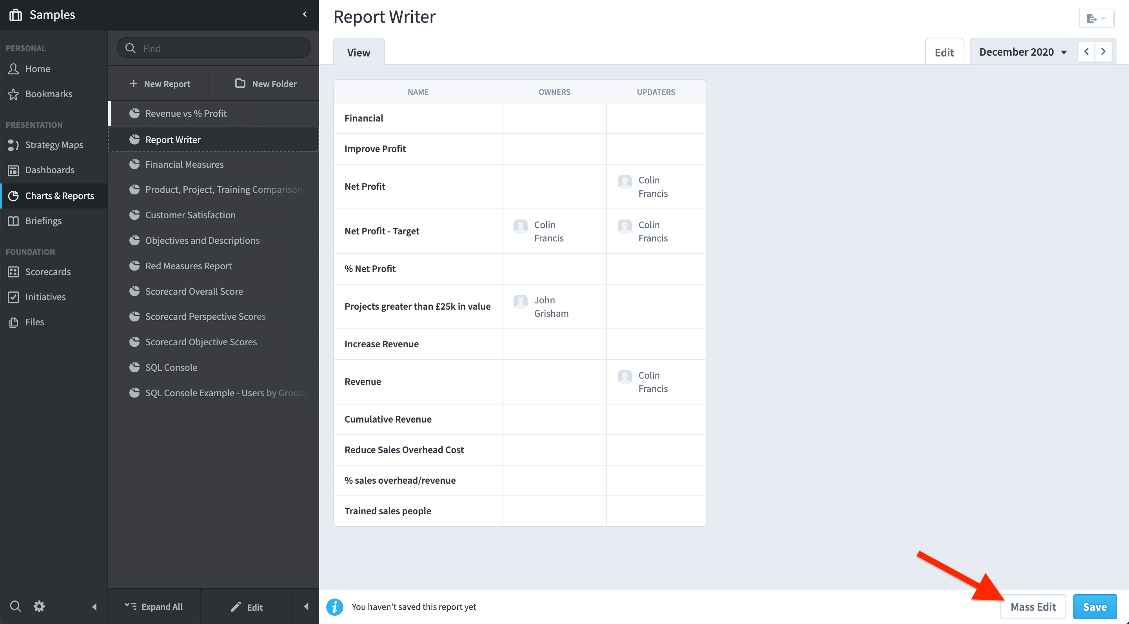Click the blue info icon
Image resolution: width=1129 pixels, height=624 pixels.
pyautogui.click(x=335, y=607)
